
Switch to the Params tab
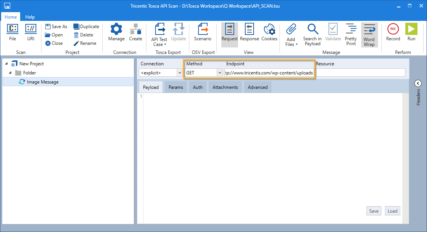click(176, 87)
